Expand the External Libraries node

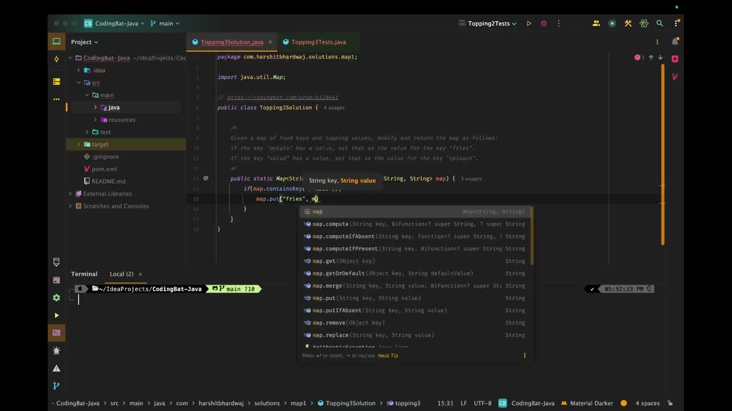pos(70,194)
